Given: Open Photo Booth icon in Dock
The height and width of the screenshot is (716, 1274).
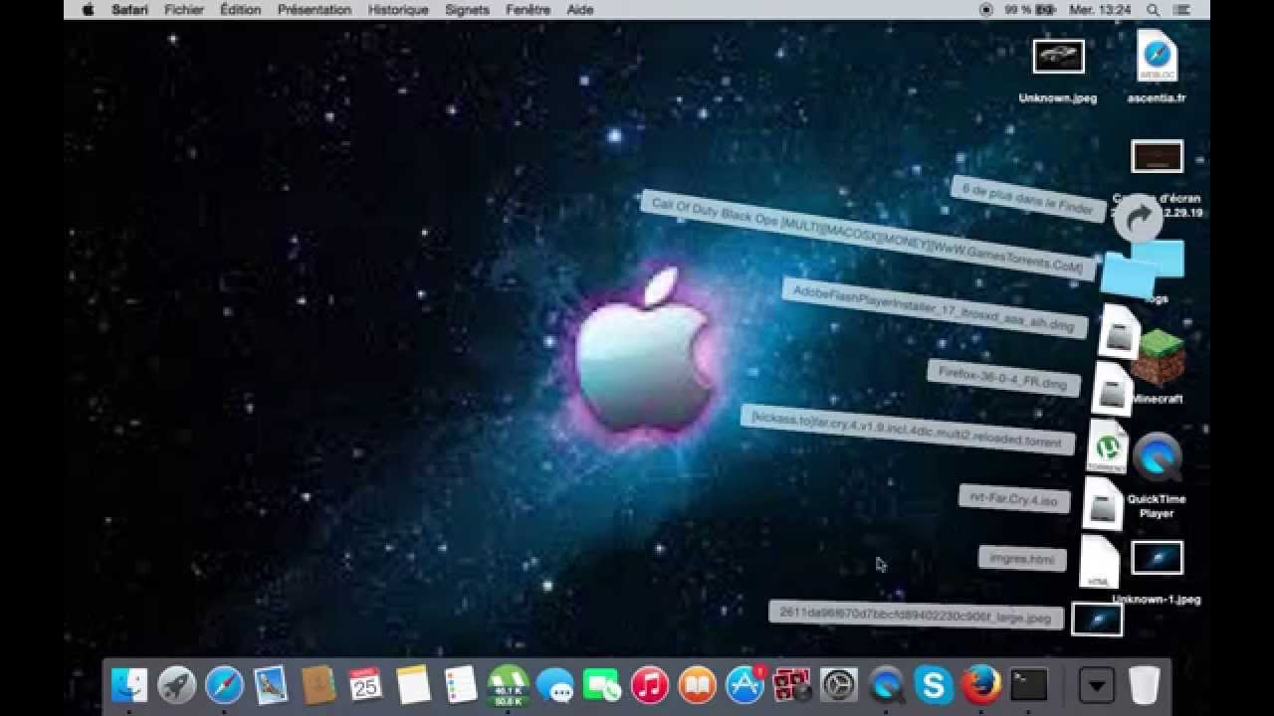Looking at the screenshot, I should [x=792, y=684].
